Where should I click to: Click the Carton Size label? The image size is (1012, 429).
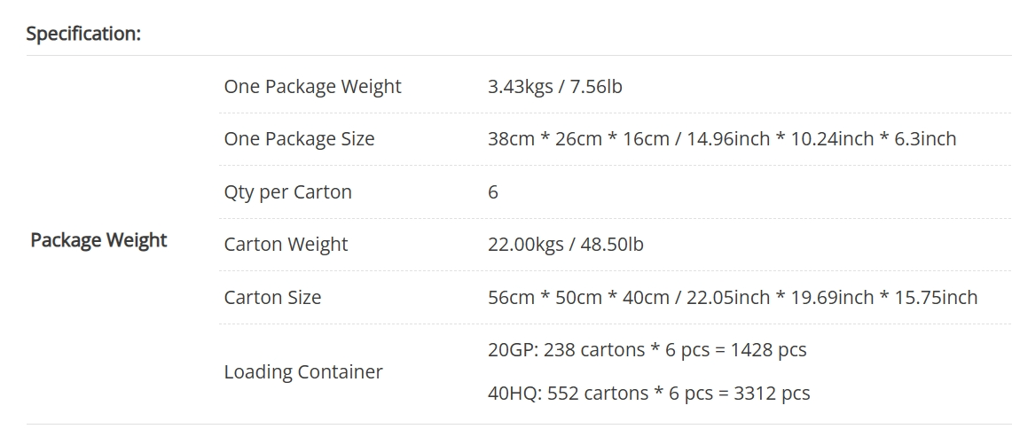click(272, 298)
